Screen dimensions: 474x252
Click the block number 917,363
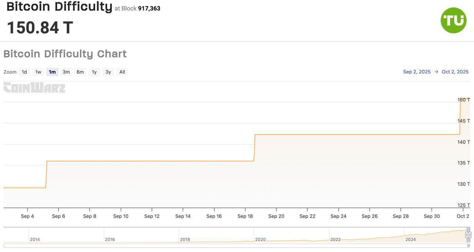pyautogui.click(x=149, y=9)
